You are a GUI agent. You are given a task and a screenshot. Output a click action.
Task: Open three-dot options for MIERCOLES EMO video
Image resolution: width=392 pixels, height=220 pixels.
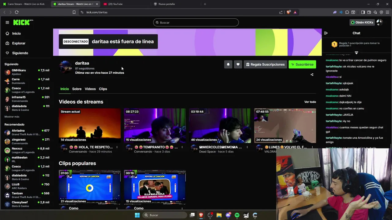coord(247,147)
